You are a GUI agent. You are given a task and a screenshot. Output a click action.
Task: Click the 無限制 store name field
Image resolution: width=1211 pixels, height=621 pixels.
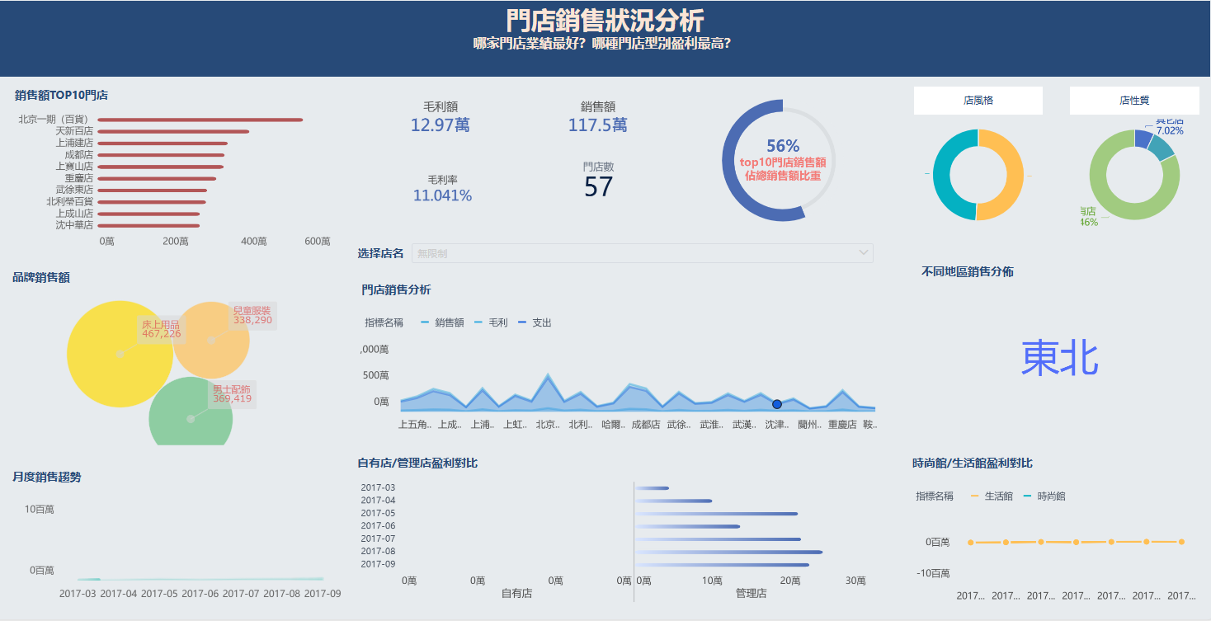pos(635,253)
